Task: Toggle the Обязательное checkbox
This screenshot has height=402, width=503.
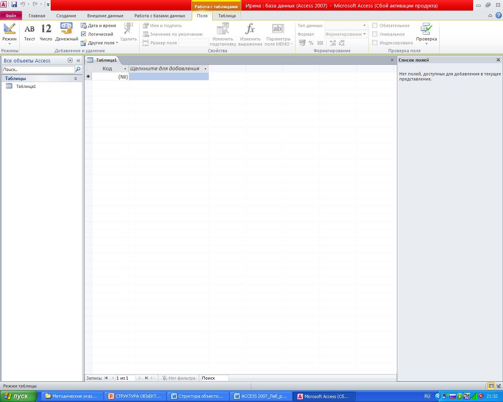Action: point(375,26)
